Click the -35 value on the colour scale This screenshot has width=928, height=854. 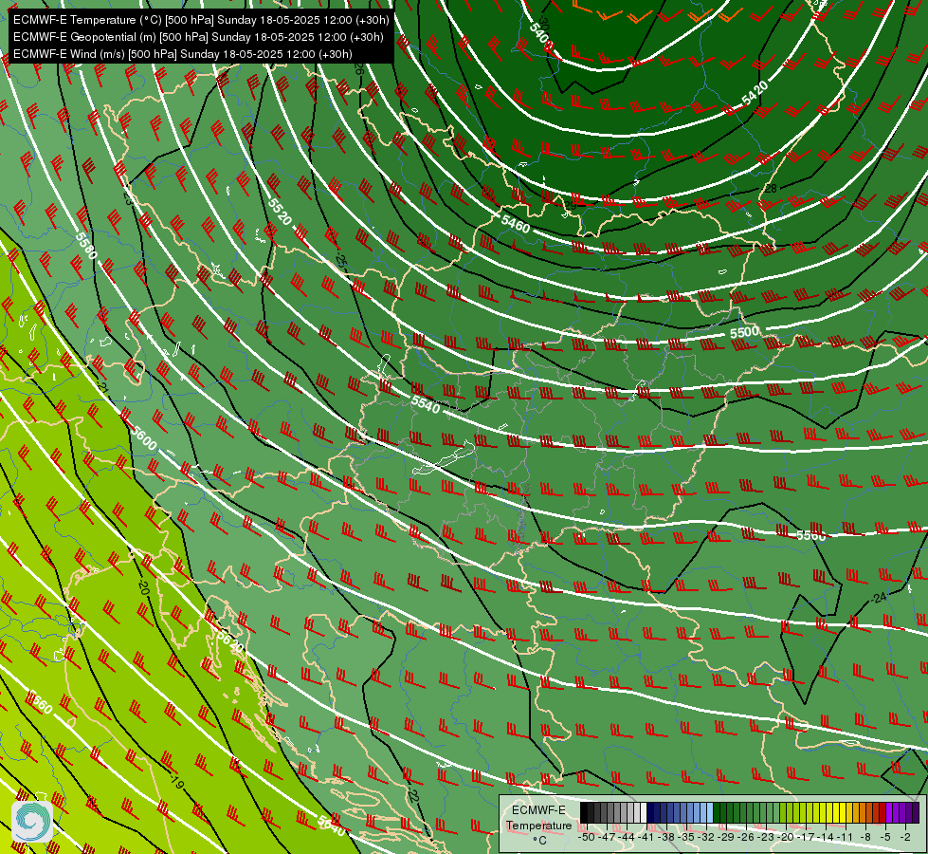(686, 837)
